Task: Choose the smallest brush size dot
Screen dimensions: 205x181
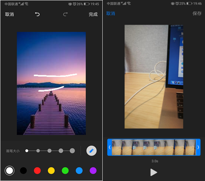Action: pyautogui.click(x=27, y=151)
